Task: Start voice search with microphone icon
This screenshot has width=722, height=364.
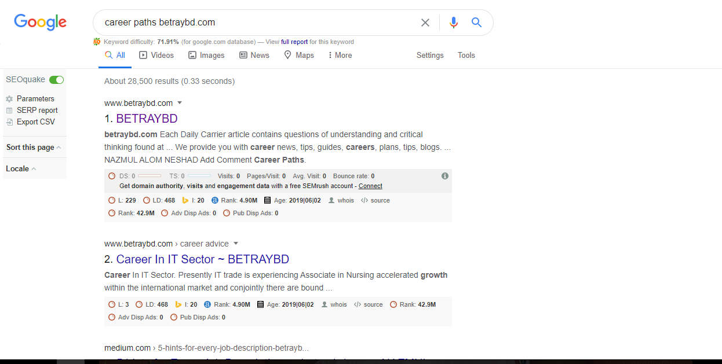Action: tap(453, 23)
